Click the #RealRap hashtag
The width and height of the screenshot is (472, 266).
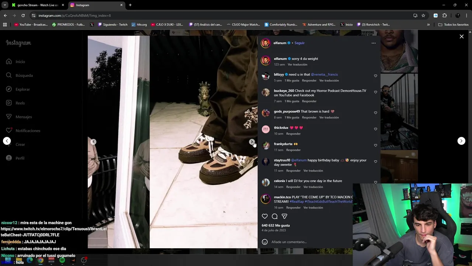[296, 202]
